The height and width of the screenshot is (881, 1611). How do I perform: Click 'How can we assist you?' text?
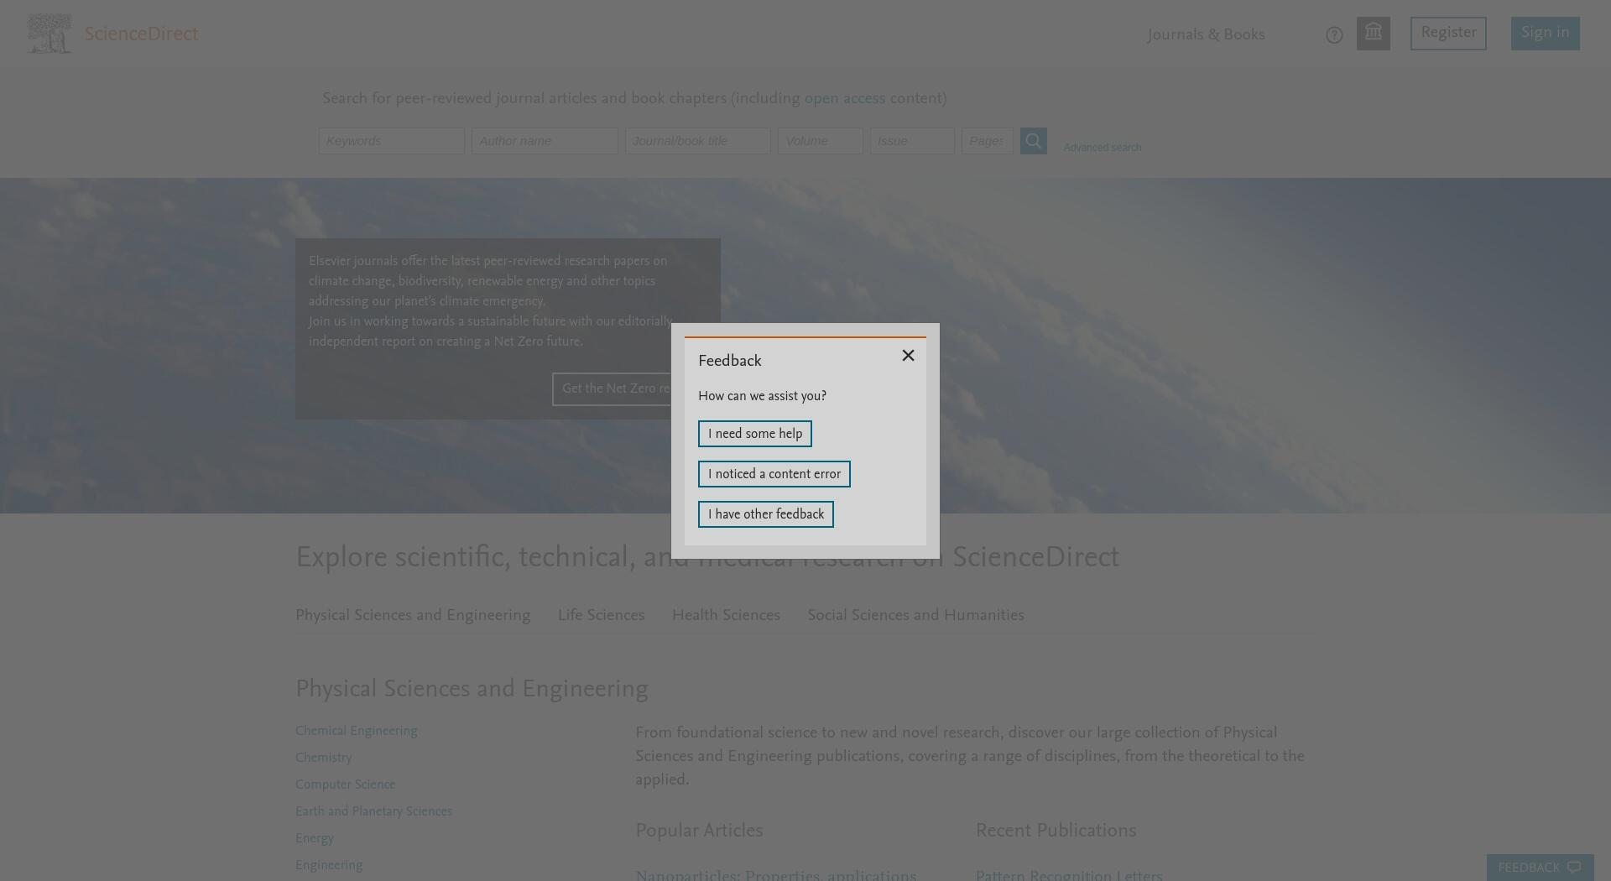tap(762, 396)
